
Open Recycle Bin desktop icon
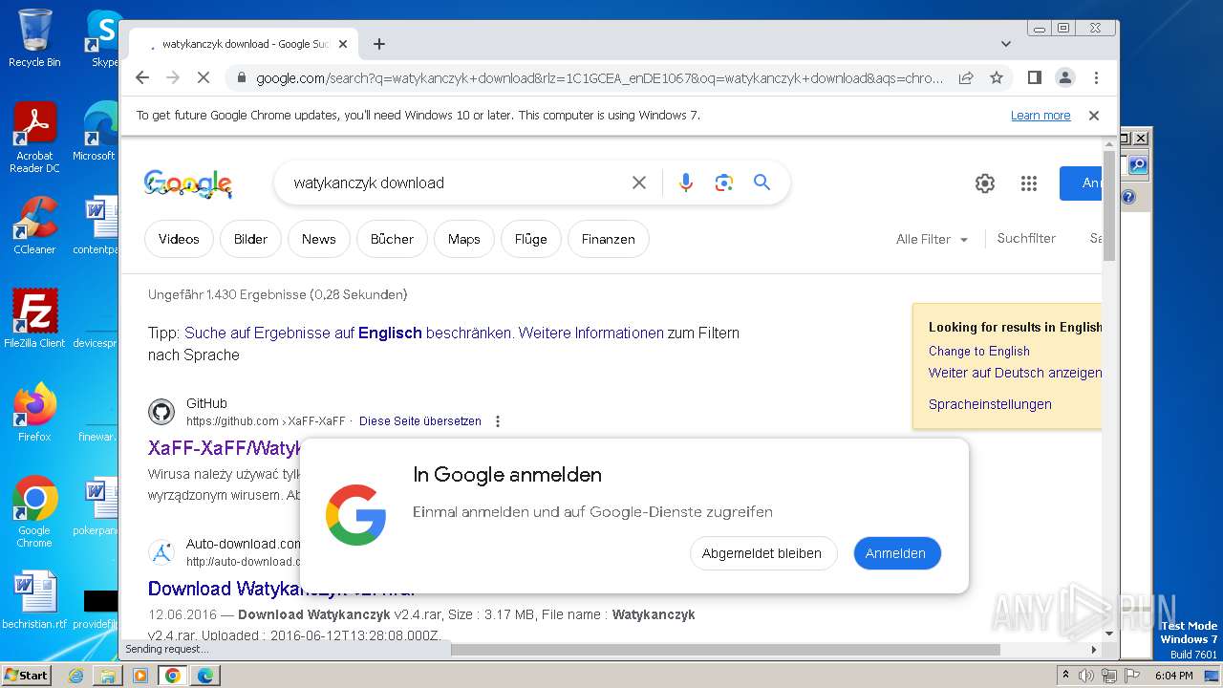(x=34, y=38)
